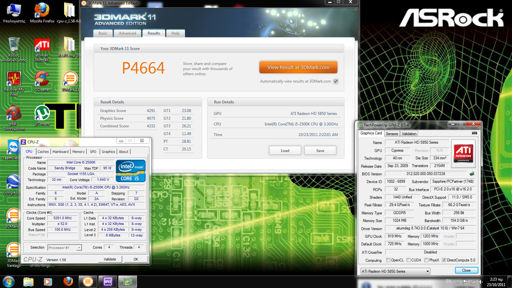The width and height of the screenshot is (512, 288).
Task: Click the ATI Radeon logo in GPU-Z
Action: (x=463, y=153)
